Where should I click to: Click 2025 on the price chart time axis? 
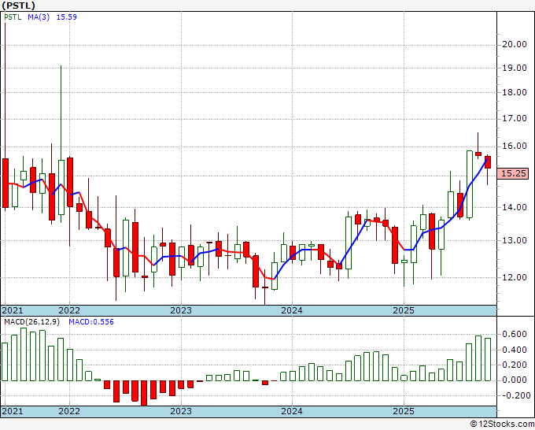[403, 310]
